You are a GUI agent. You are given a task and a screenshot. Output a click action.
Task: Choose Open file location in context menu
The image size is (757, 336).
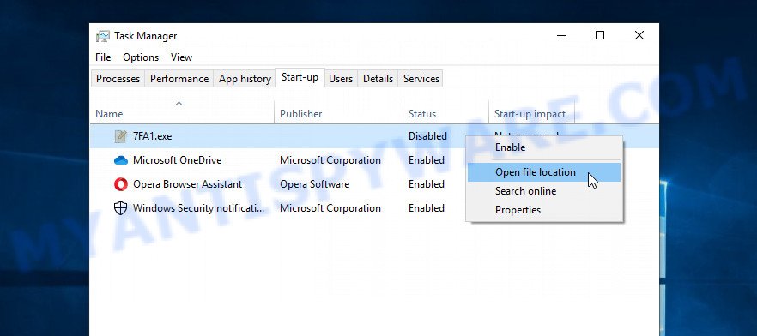[x=543, y=172]
